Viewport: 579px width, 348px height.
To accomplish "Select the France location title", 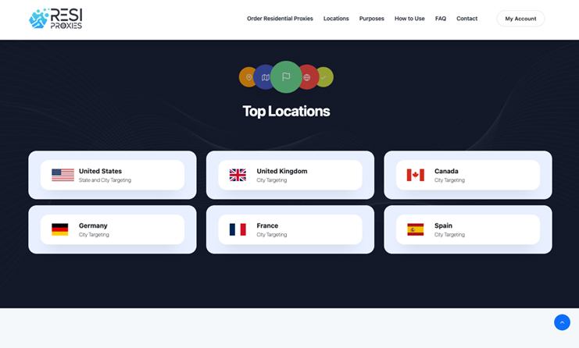I will pos(267,225).
